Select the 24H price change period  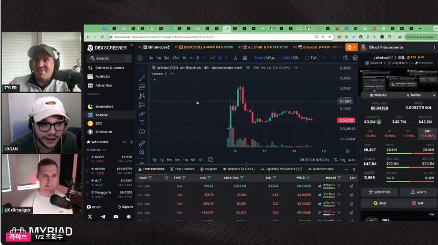427,134
